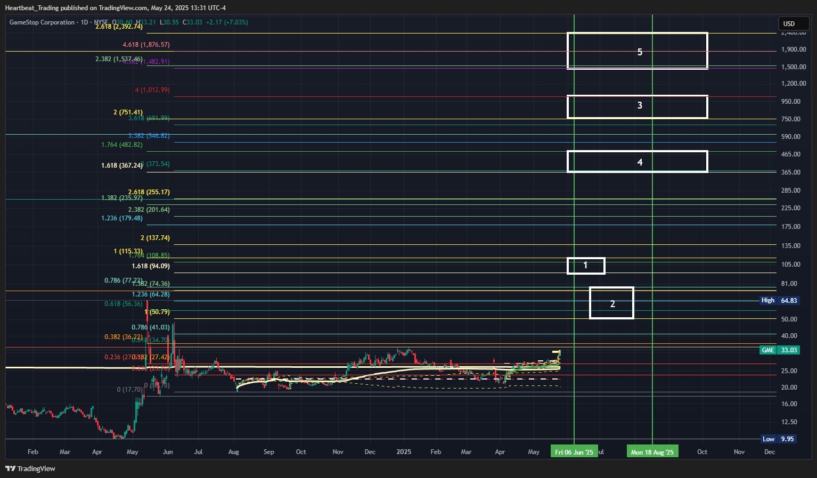Viewport: 817px width, 478px height.
Task: Click 40.00 on the price axis
Action: 789,336
